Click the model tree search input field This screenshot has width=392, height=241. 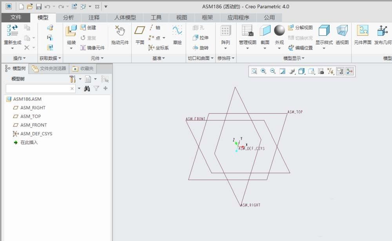(x=38, y=89)
